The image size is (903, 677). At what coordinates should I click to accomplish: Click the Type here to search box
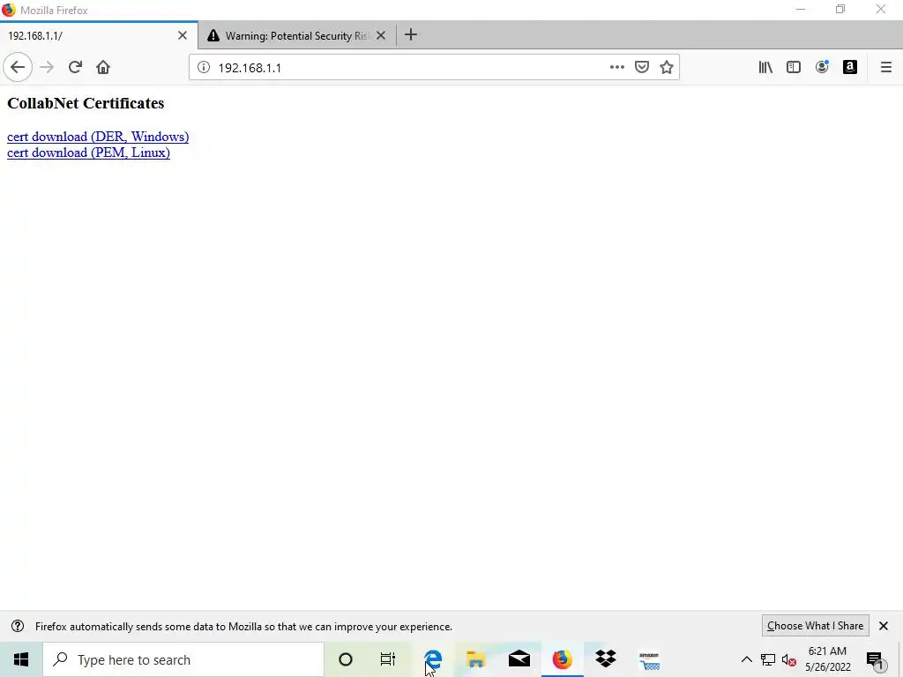183,659
